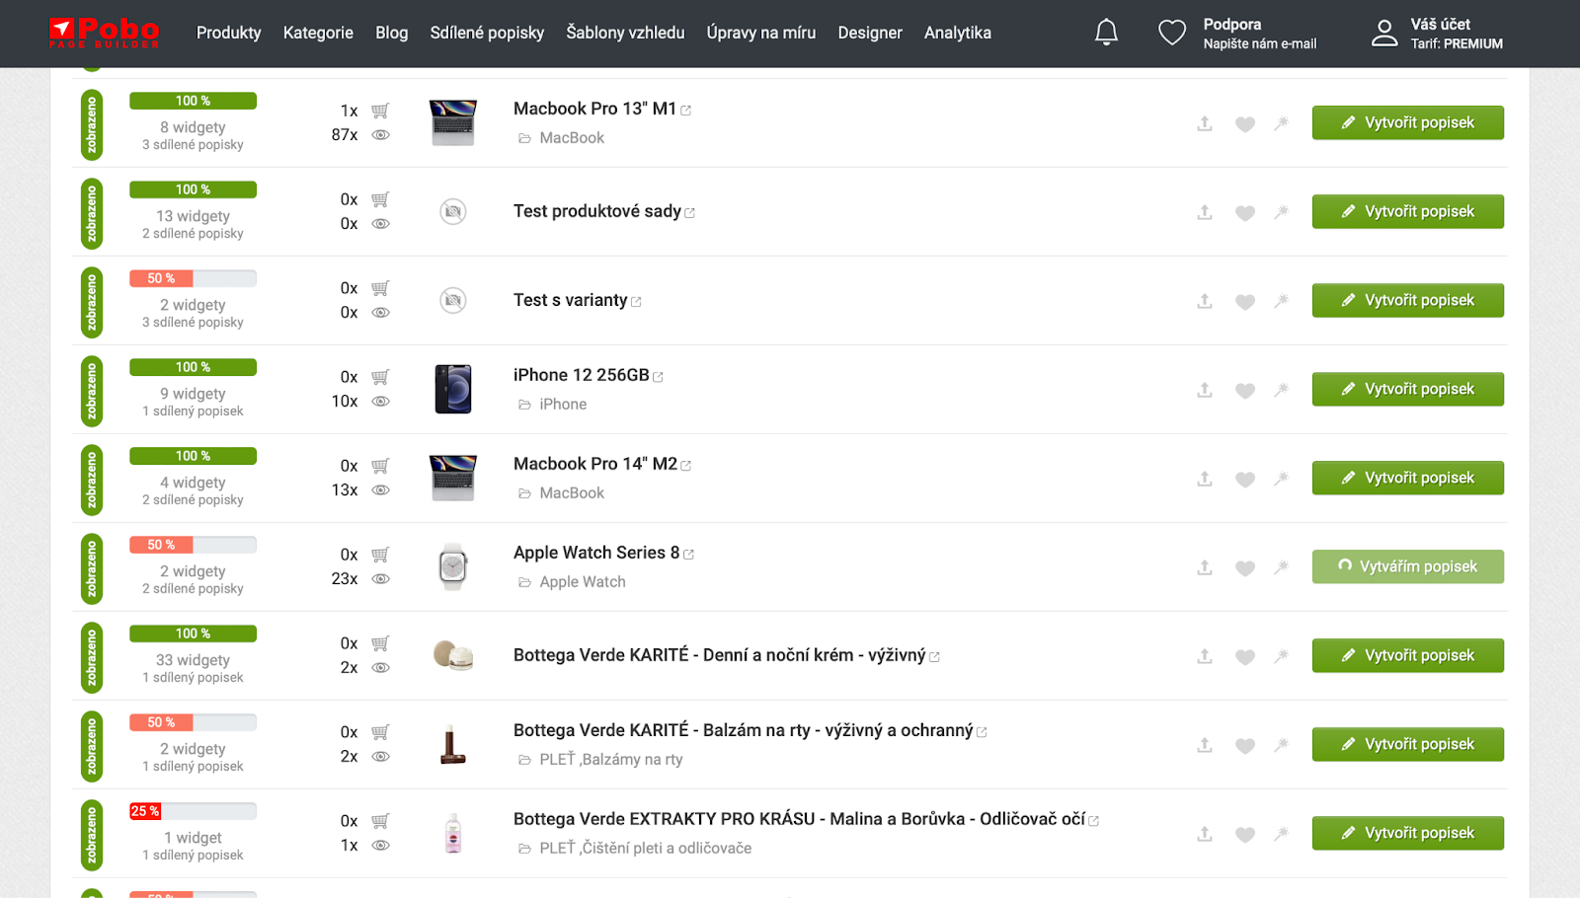The image size is (1580, 898).
Task: Click magic wand for Denní a noční krém
Action: coord(1281,656)
